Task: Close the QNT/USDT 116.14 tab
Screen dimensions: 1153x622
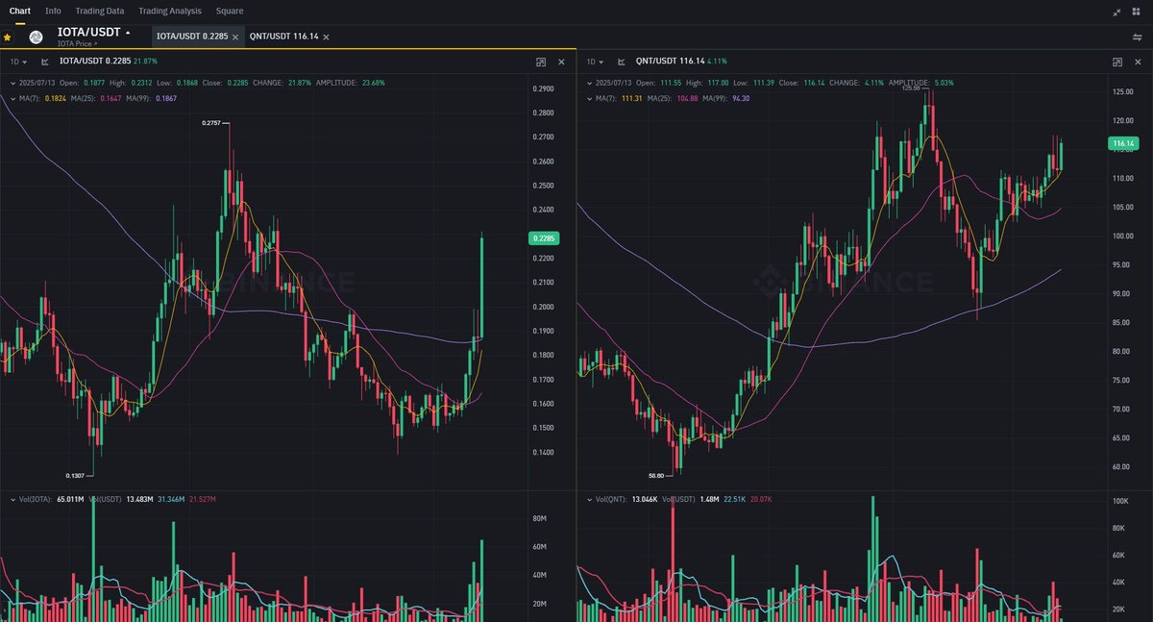Action: tap(326, 37)
